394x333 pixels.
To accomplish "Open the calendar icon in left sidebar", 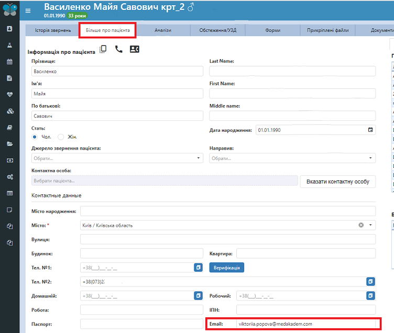I will pos(9,62).
